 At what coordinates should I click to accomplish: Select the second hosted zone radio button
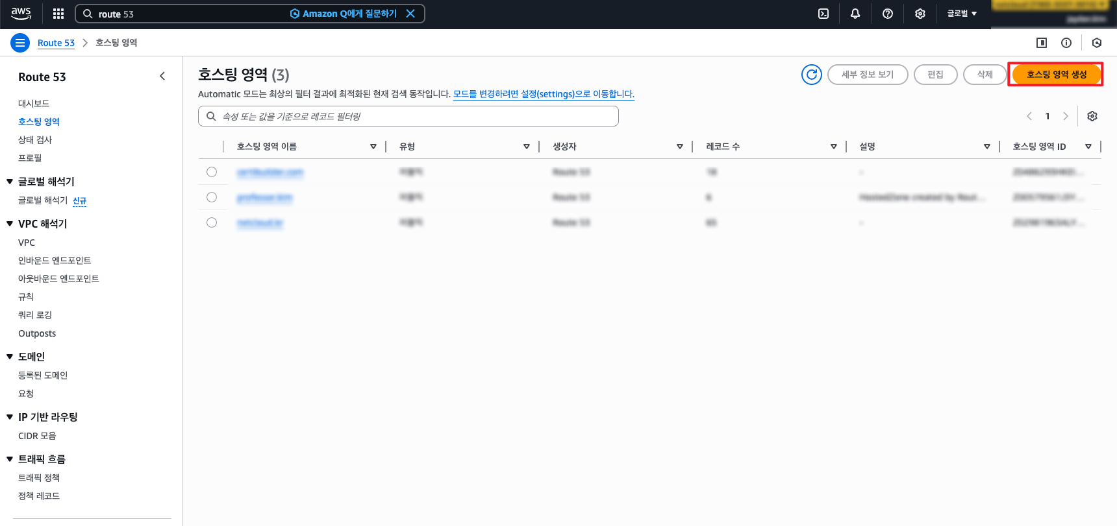212,197
